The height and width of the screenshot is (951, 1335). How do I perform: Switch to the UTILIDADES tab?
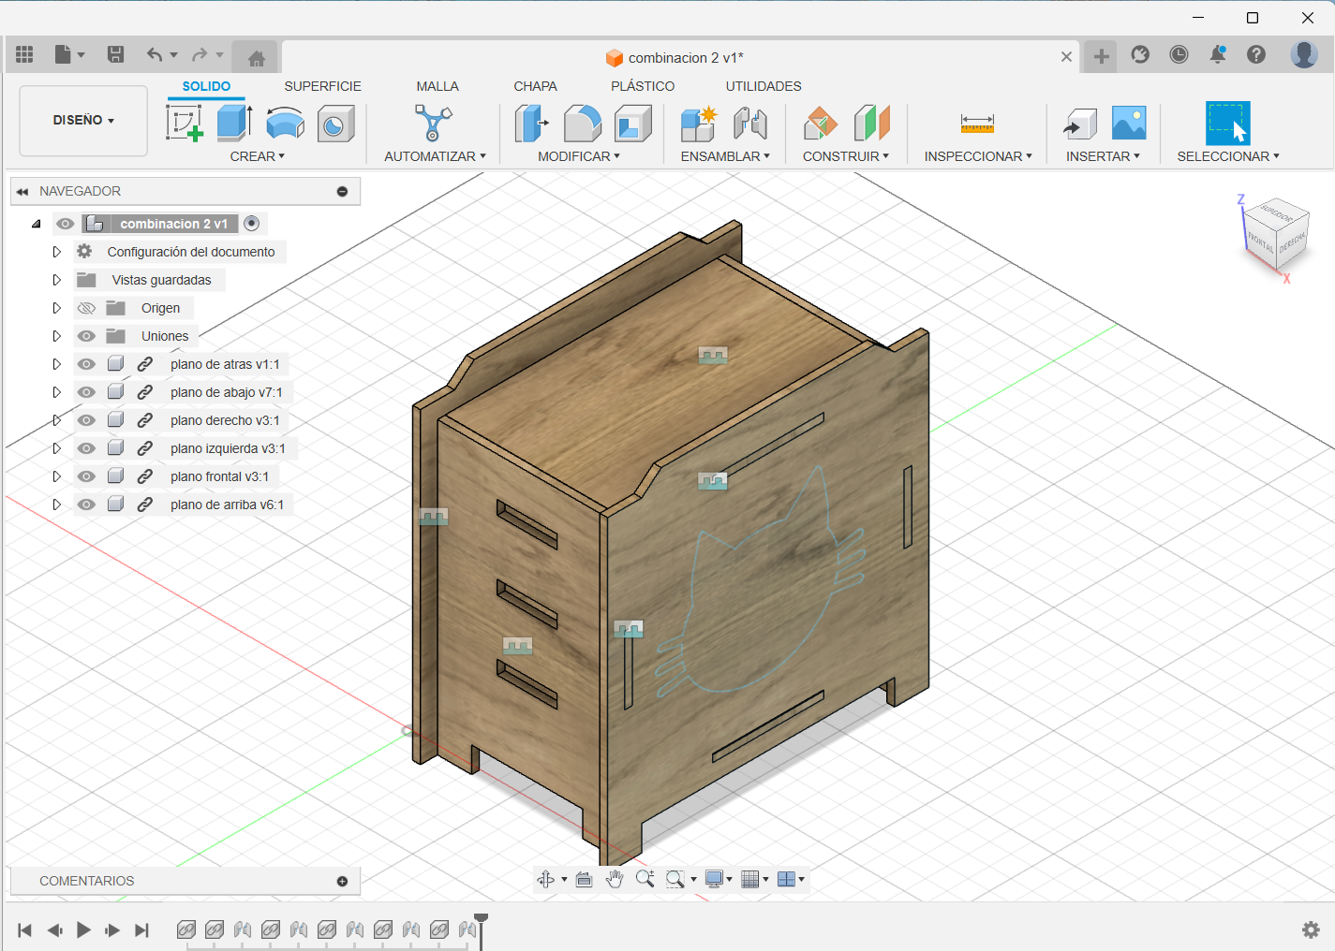764,86
